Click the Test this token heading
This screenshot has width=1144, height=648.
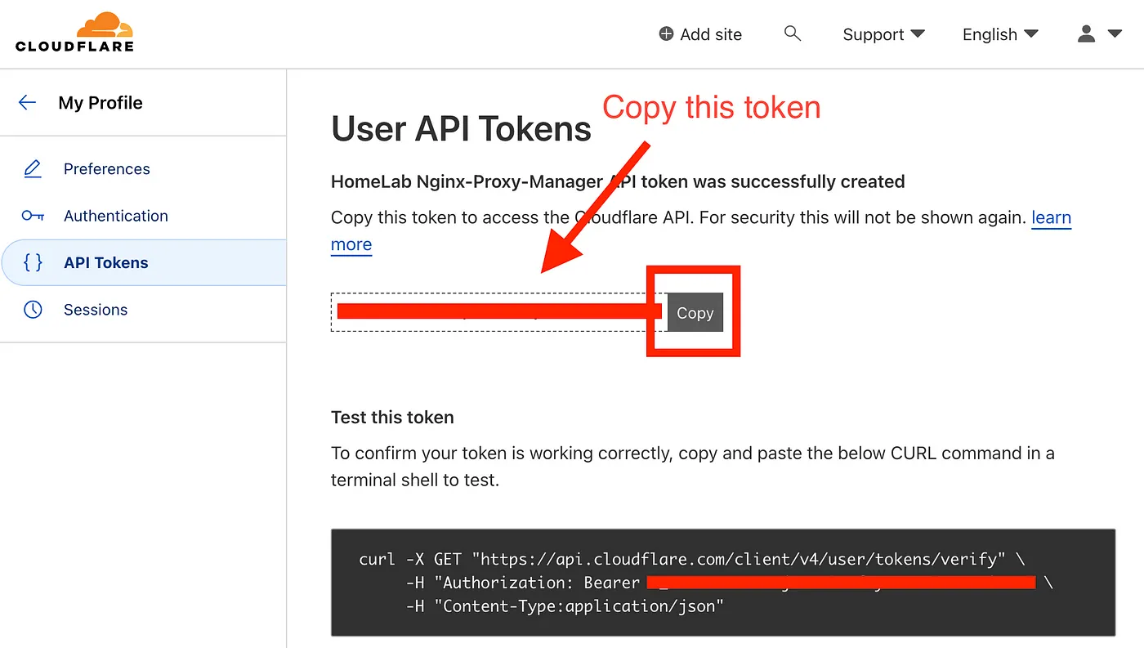[392, 417]
